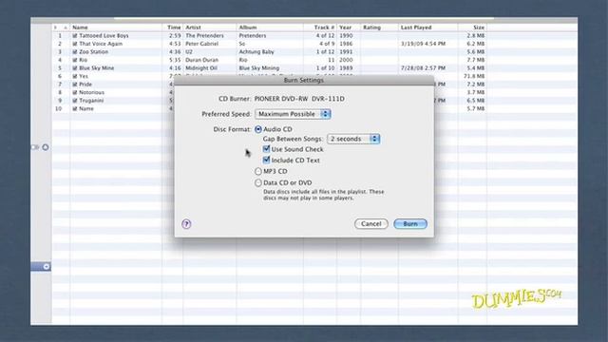This screenshot has width=608, height=342.
Task: Select the Tattooed Love Boys song name
Action: pyautogui.click(x=104, y=36)
